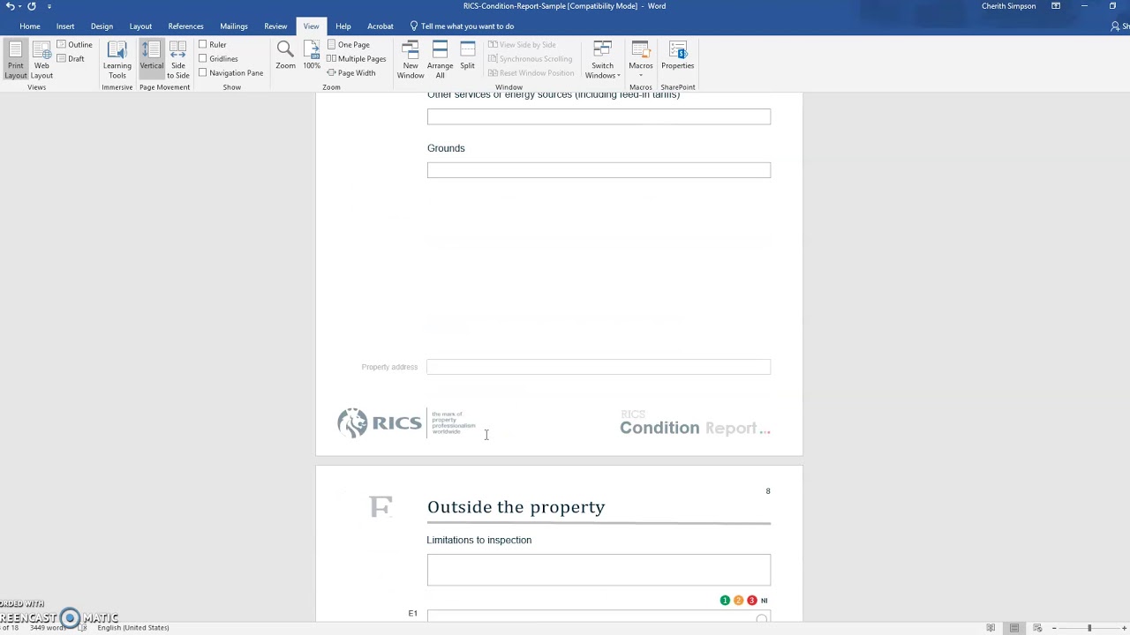1130x635 pixels.
Task: Open SharePoint Properties
Action: coord(677,56)
